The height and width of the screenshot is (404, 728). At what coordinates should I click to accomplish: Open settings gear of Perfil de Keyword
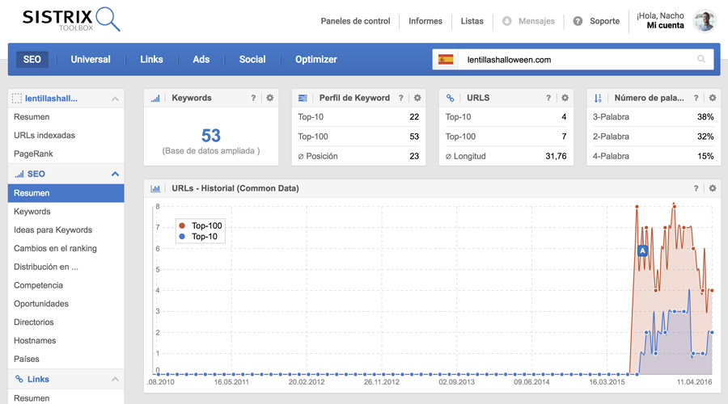coord(417,98)
